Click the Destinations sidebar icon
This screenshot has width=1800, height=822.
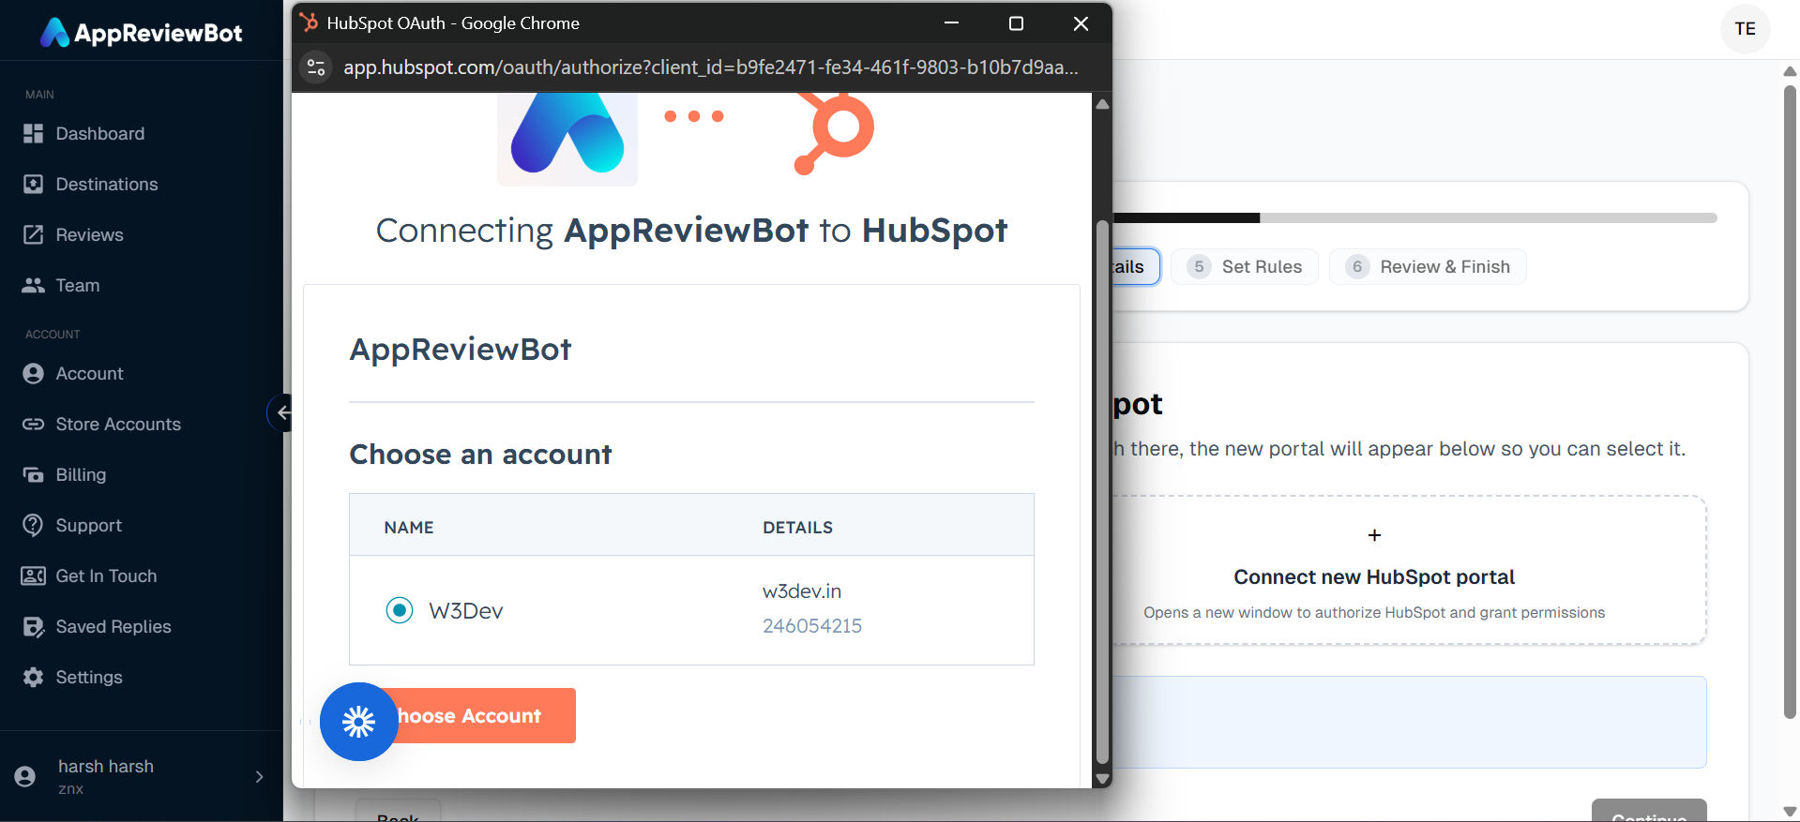coord(33,185)
